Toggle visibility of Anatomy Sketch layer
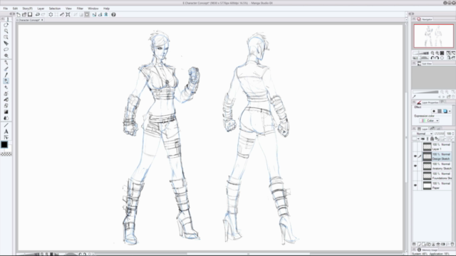The width and height of the screenshot is (456, 256). [x=415, y=166]
